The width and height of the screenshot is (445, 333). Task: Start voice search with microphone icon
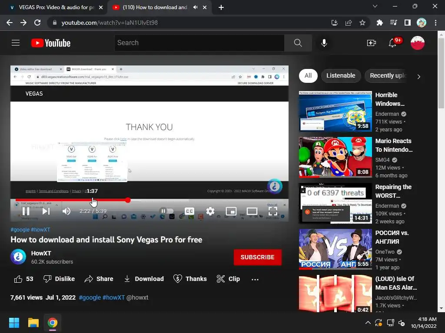click(x=324, y=43)
